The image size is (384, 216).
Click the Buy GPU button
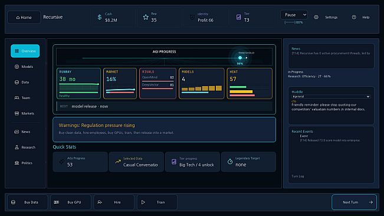click(x=71, y=202)
